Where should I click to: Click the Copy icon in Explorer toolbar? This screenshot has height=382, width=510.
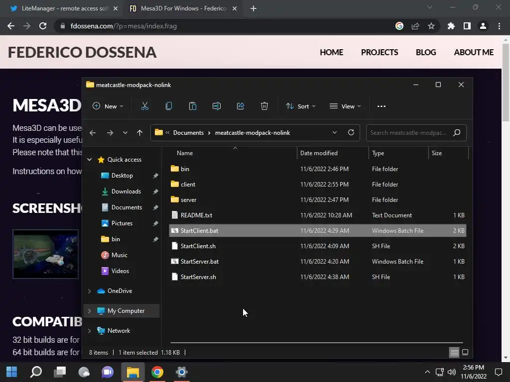click(169, 106)
